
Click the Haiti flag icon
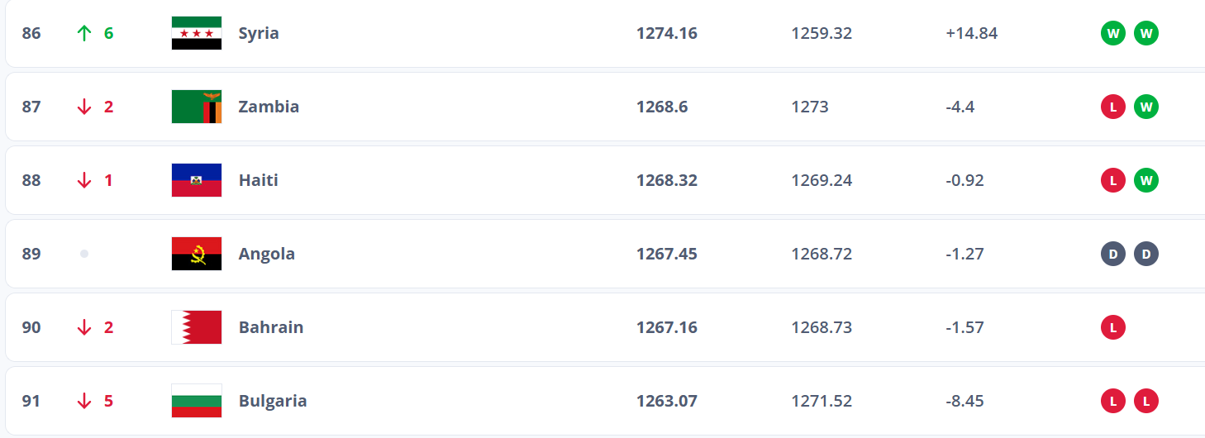(197, 180)
